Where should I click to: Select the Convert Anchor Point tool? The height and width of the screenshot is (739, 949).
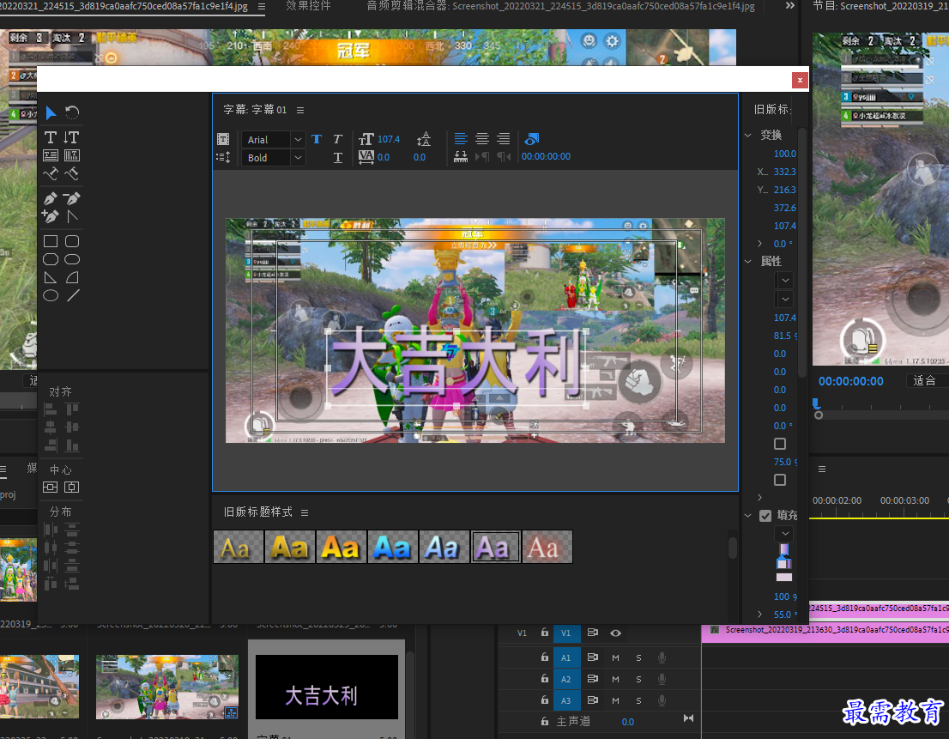[x=72, y=216]
